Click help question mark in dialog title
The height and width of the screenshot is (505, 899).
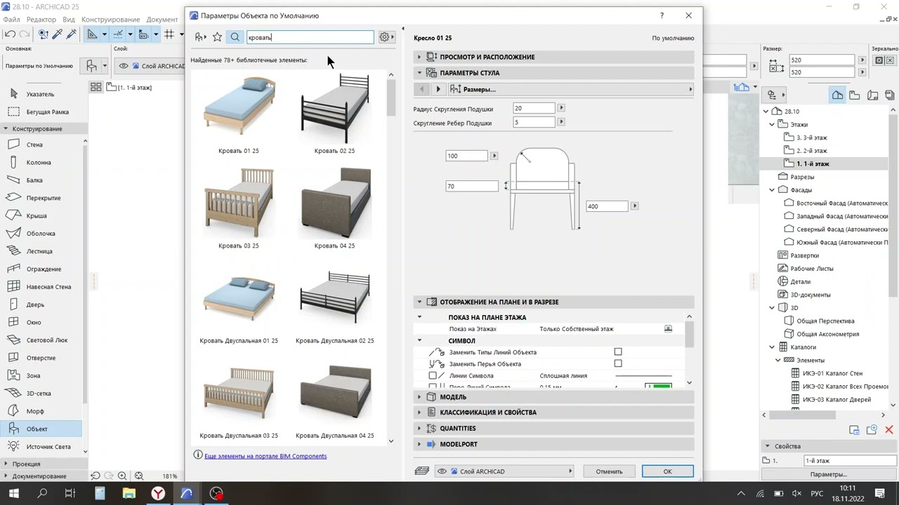point(662,15)
